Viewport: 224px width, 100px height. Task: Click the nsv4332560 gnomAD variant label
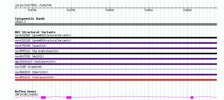[43, 35]
